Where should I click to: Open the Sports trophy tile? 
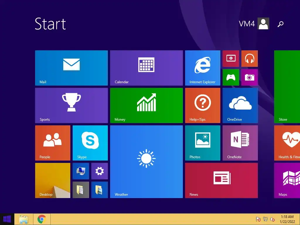point(71,105)
